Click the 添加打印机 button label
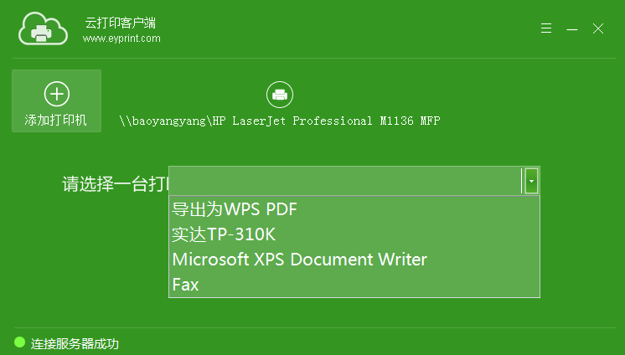 coord(56,120)
